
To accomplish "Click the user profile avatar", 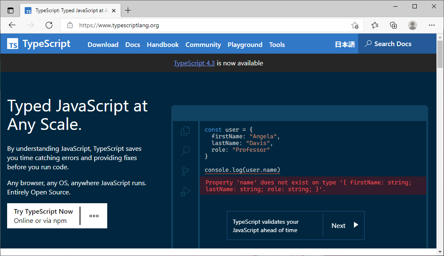I will pos(413,25).
